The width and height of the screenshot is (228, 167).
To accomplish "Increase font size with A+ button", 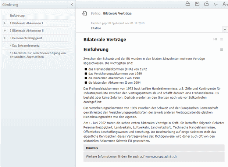I will [x=225, y=4].
